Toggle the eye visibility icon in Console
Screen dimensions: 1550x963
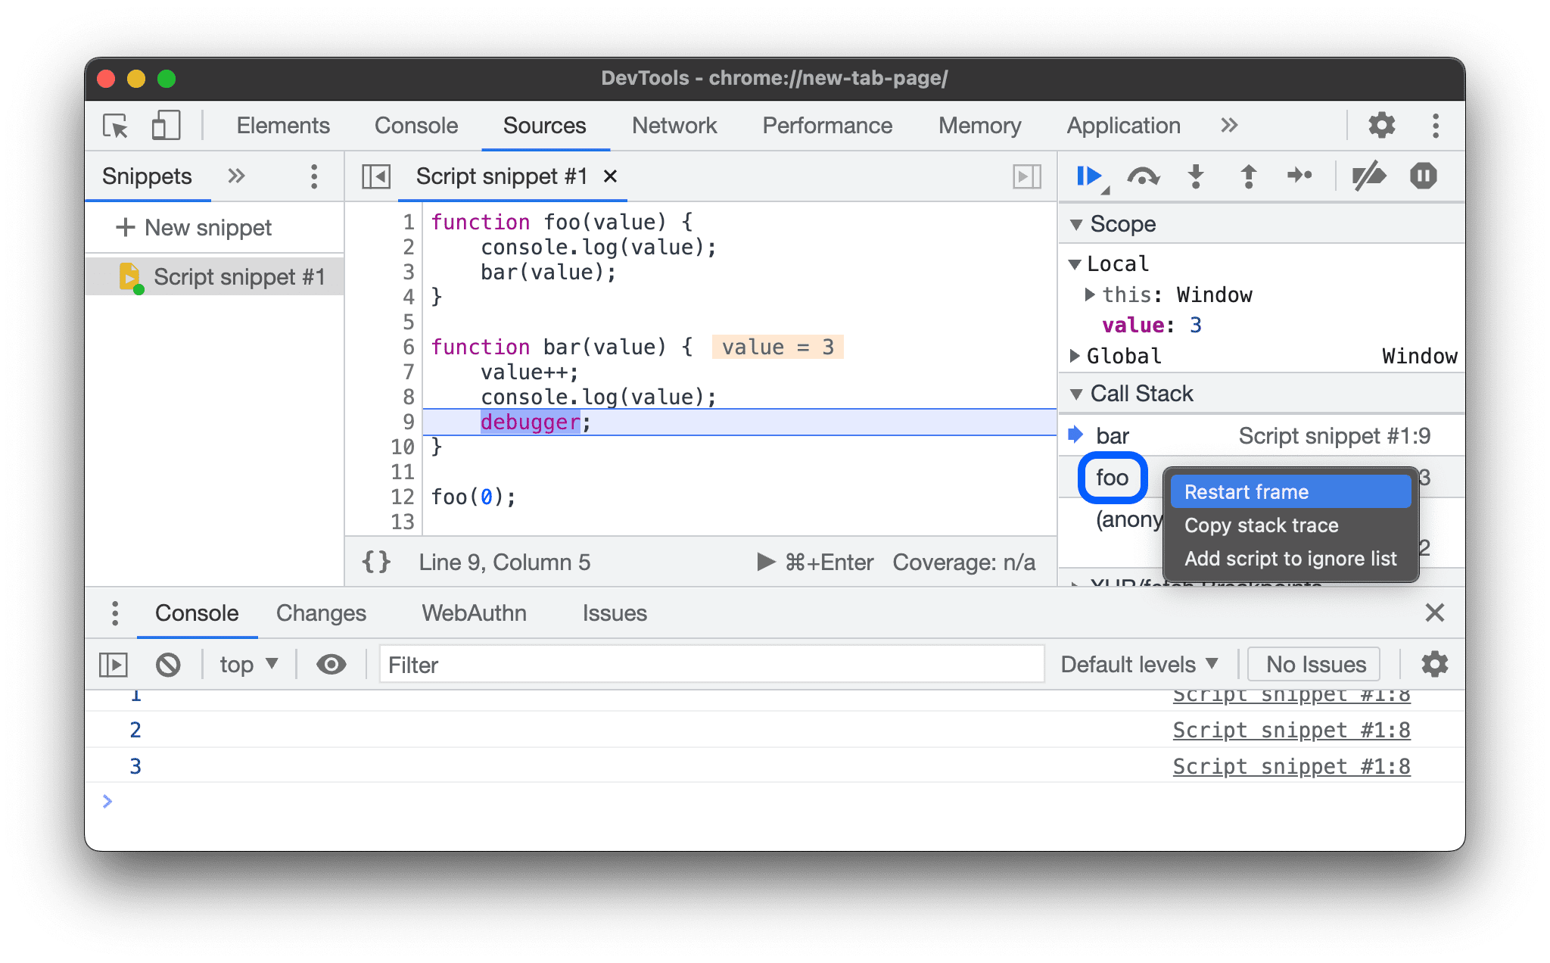(331, 665)
